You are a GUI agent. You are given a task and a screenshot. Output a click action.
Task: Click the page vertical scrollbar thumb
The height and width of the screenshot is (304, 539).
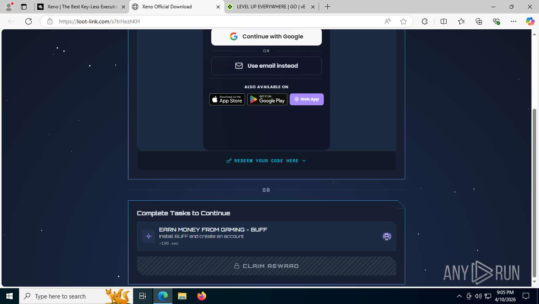pyautogui.click(x=534, y=193)
